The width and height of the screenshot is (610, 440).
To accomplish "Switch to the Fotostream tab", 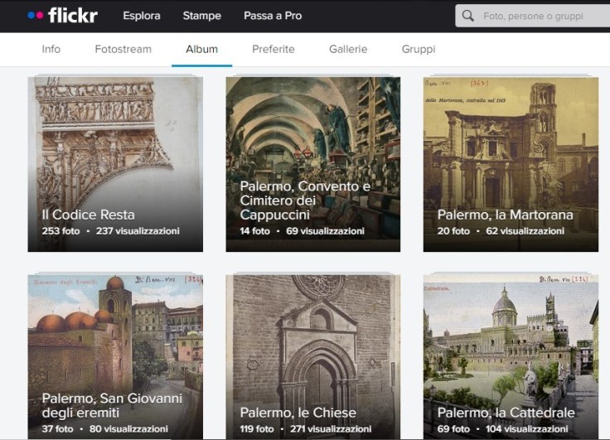I will coord(123,49).
